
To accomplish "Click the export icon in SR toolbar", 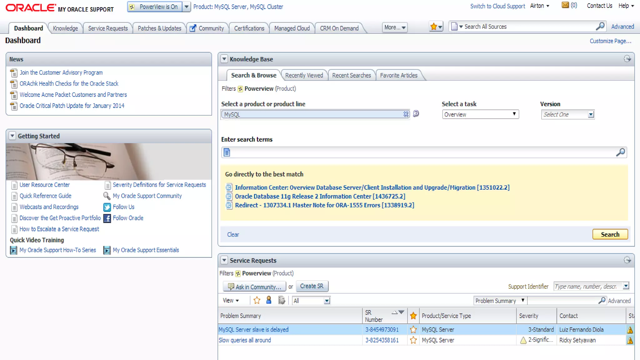I will pyautogui.click(x=282, y=300).
